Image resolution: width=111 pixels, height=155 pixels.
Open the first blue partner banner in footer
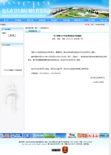click(6, 135)
